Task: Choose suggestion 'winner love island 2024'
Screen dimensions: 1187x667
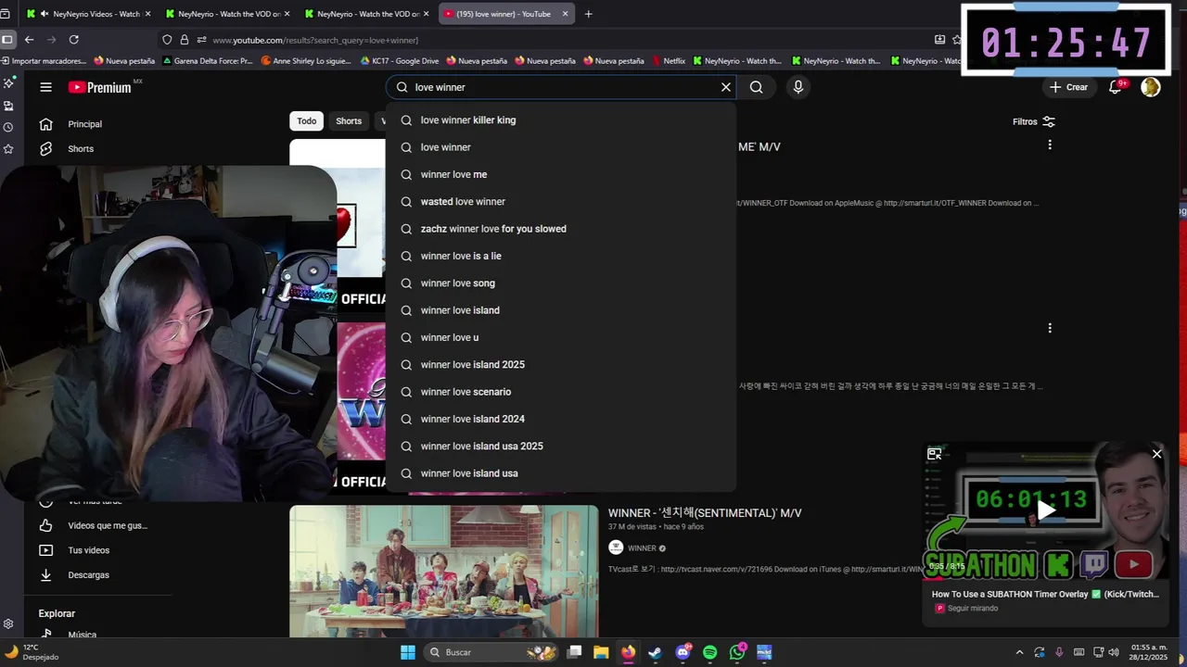Action: (561, 419)
